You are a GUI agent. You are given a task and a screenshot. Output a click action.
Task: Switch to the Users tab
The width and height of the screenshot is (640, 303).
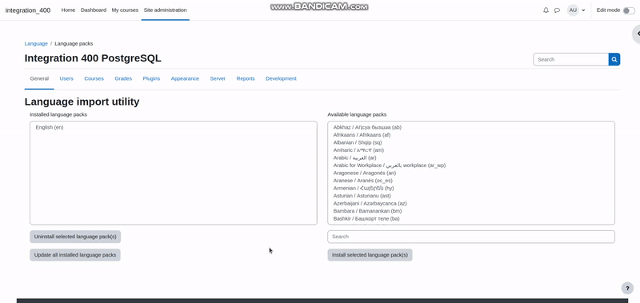(66, 78)
